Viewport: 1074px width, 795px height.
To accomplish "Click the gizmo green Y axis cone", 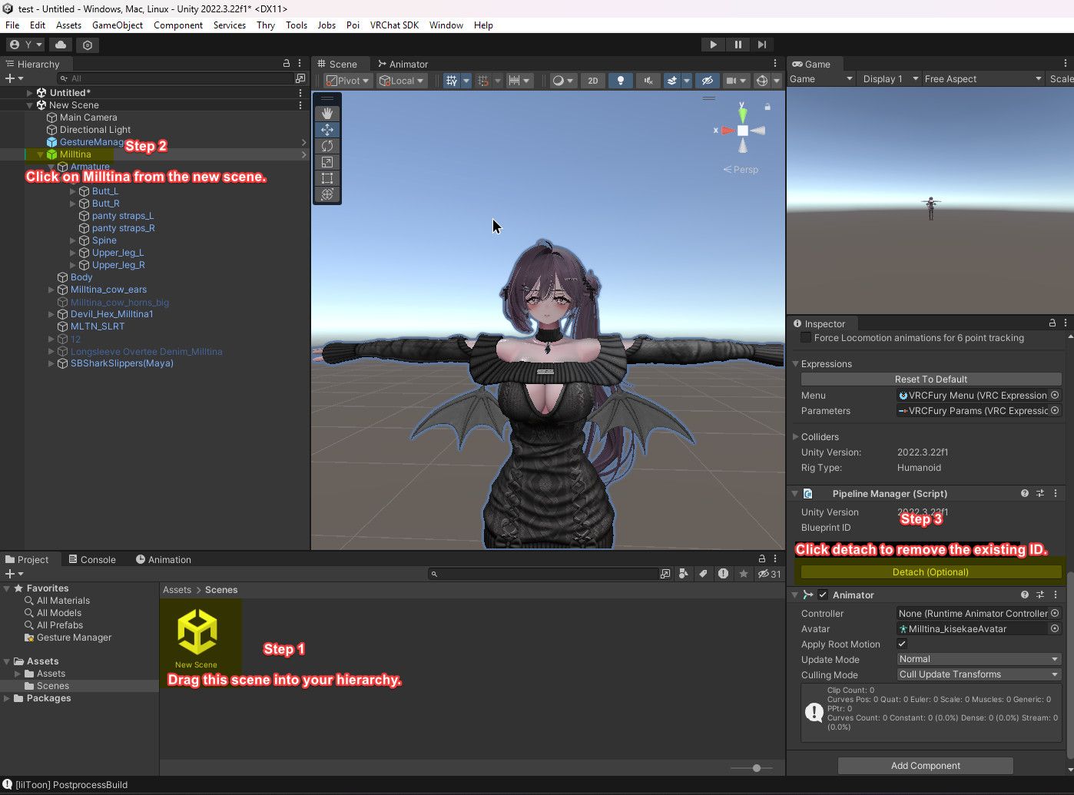I will click(x=742, y=114).
